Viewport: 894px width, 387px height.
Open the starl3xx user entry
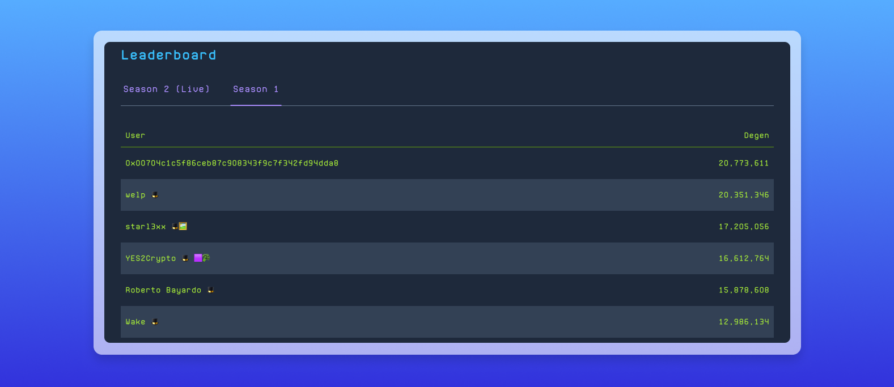(146, 227)
